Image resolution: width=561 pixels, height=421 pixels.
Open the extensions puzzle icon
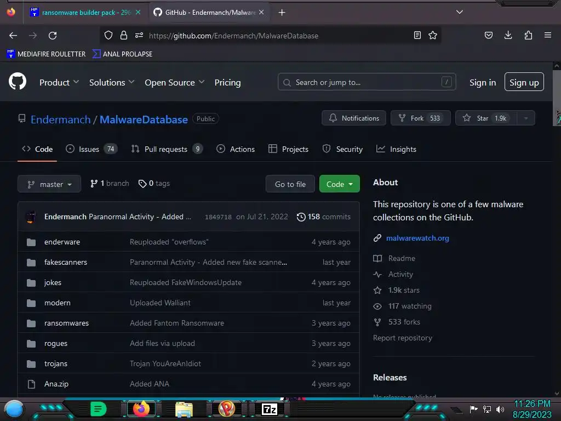[528, 35]
